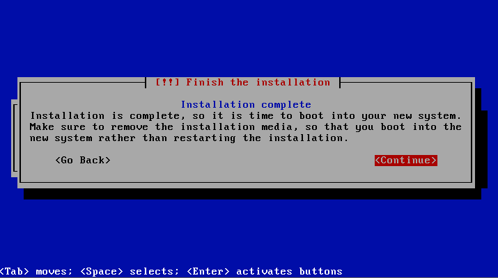Screen dimensions: 498x278
Task: Click the blue background above the dialog
Action: (249, 38)
